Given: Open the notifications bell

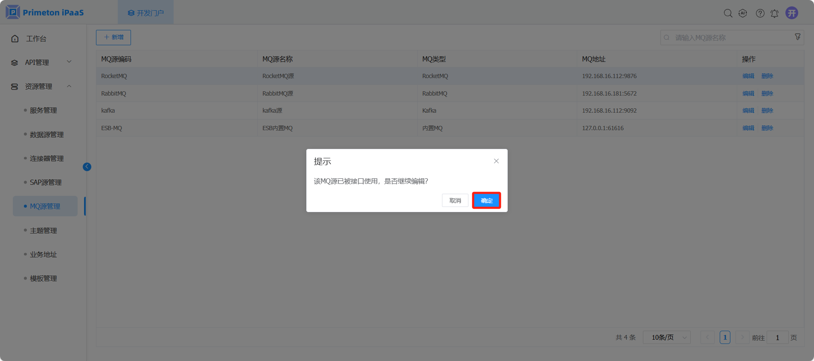Looking at the screenshot, I should (x=774, y=14).
